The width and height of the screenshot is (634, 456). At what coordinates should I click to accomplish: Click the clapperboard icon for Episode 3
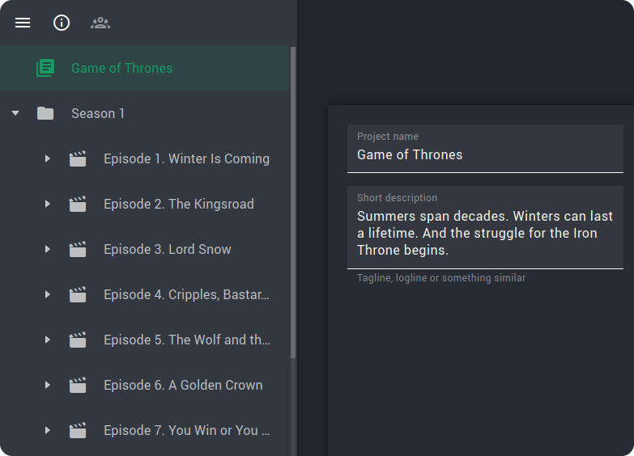pos(78,249)
